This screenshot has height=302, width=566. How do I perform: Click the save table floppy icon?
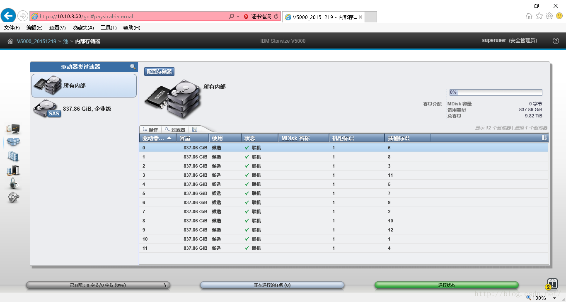(195, 129)
